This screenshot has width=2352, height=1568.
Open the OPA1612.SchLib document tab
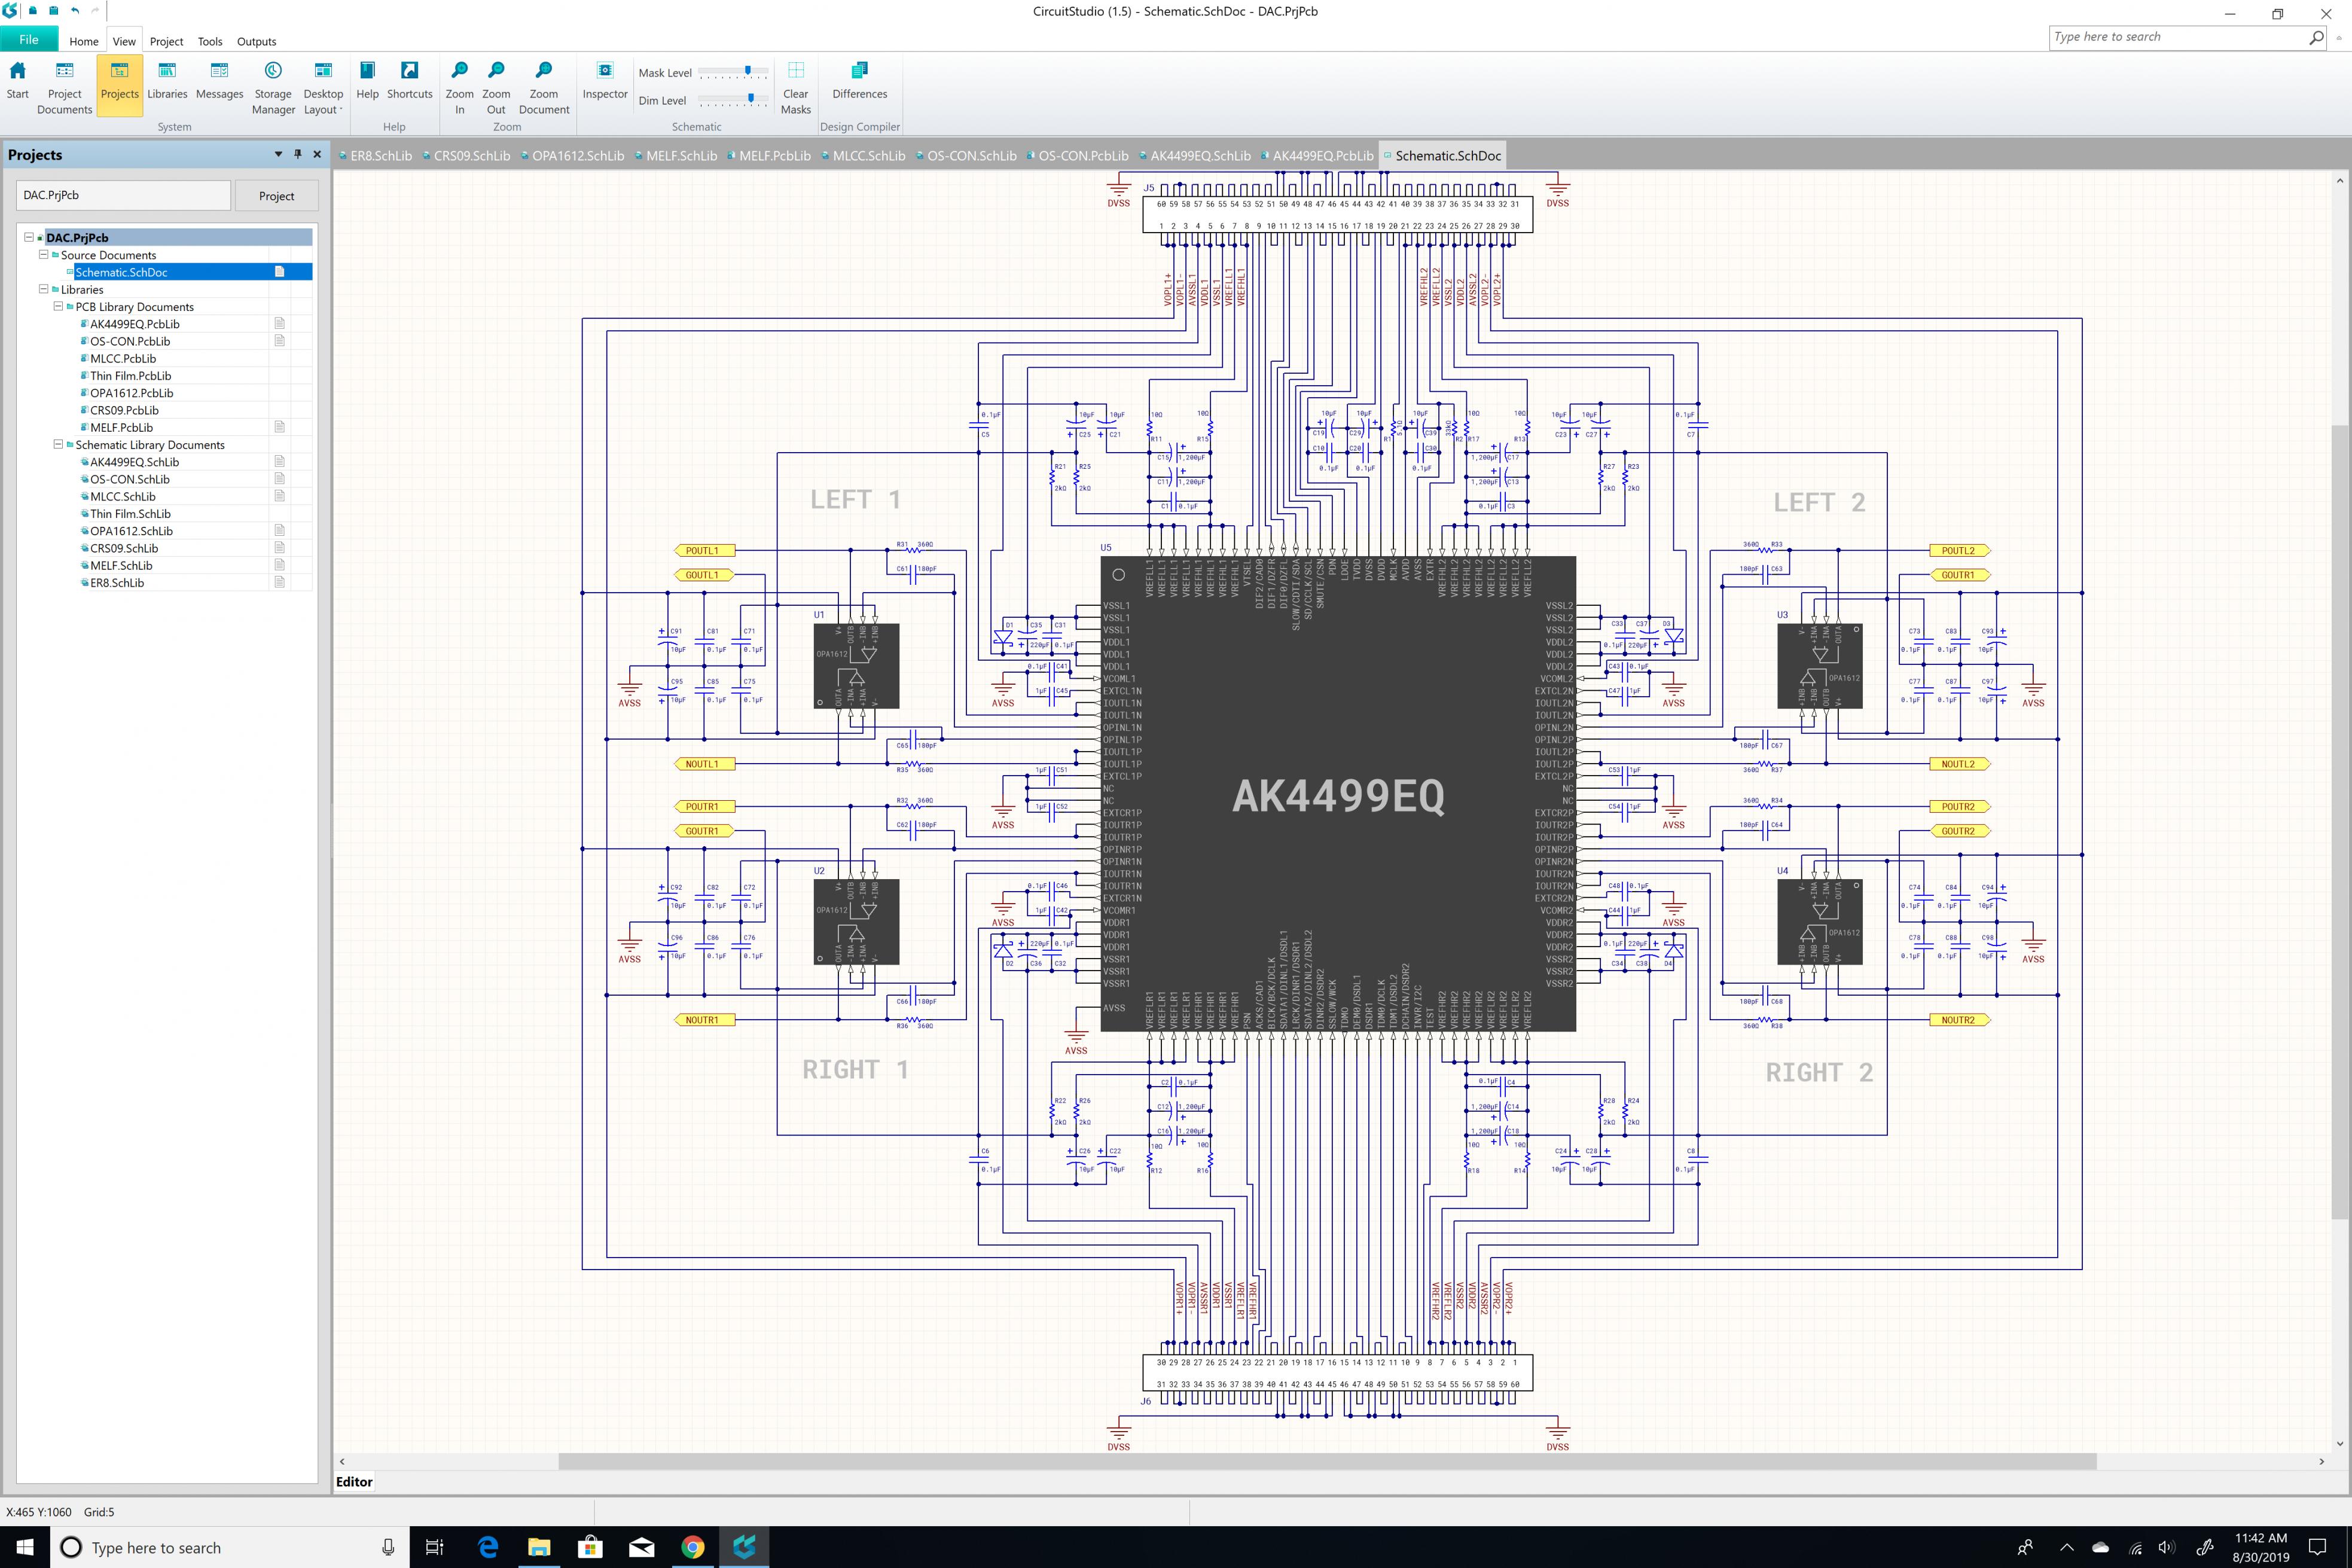(572, 156)
